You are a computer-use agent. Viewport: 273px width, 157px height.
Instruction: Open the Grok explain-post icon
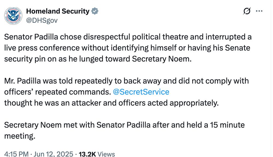[247, 11]
